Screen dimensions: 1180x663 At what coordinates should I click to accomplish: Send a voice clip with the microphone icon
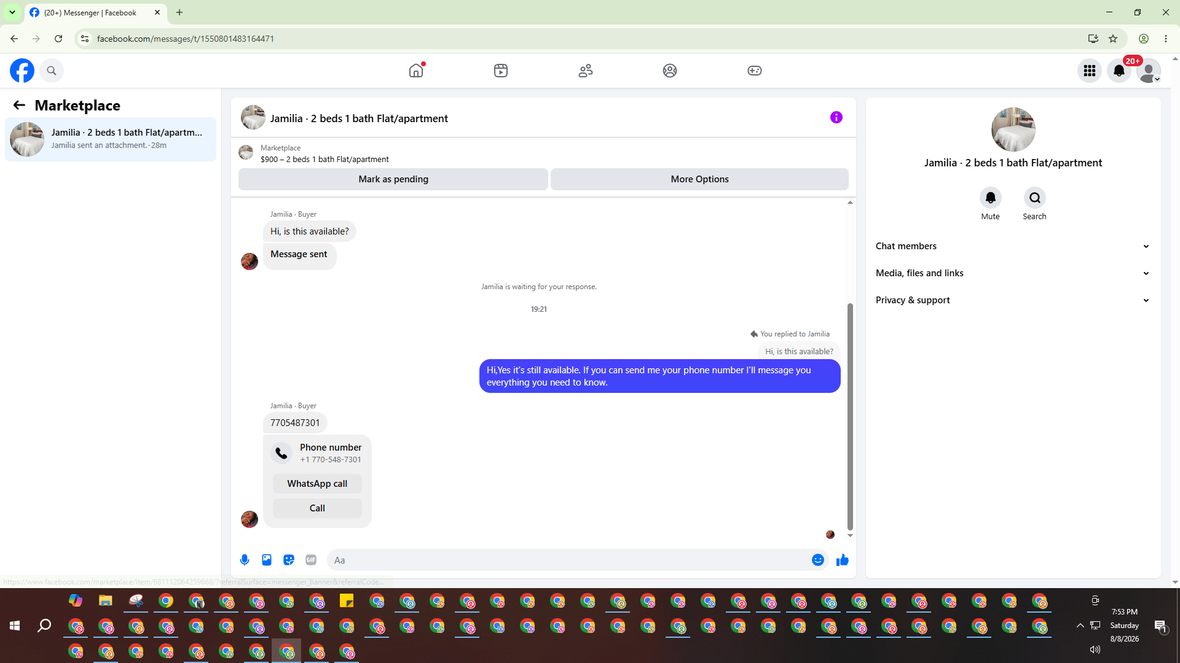click(245, 560)
